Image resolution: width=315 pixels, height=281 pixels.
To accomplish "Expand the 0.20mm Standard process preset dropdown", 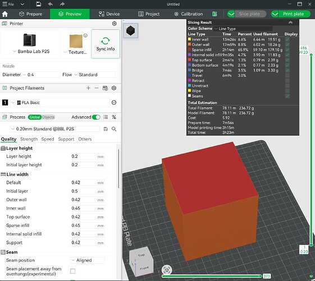I will tap(55, 129).
